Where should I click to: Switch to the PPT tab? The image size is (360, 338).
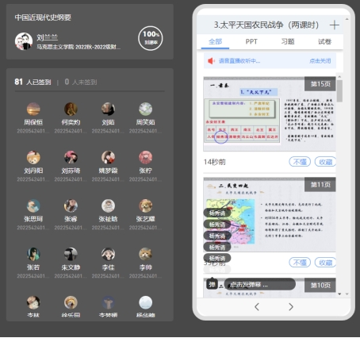pyautogui.click(x=251, y=41)
